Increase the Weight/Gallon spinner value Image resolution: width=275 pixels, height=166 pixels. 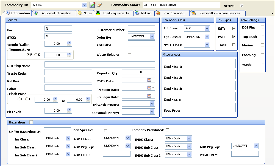coord(70,43)
